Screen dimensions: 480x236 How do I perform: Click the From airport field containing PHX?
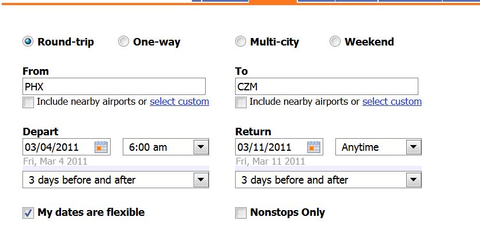(114, 87)
